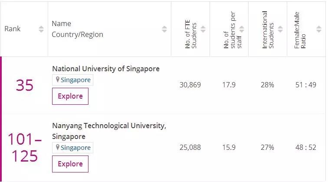
Task: Open the Nanyang Technological University, Singapore link
Action: tap(109, 131)
